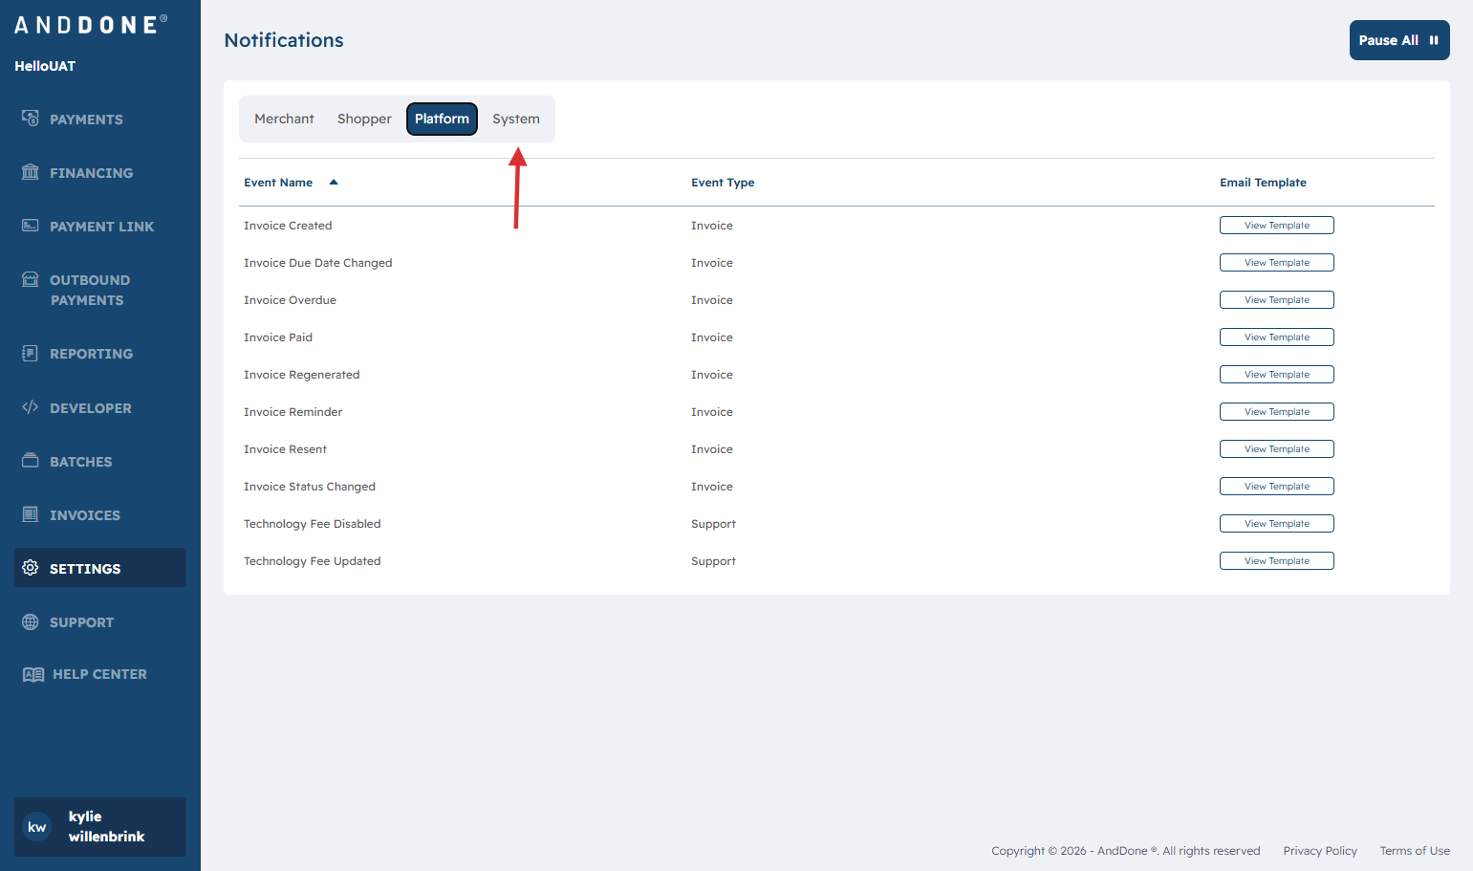View template for Technology Fee Disabled
1473x871 pixels.
point(1277,524)
